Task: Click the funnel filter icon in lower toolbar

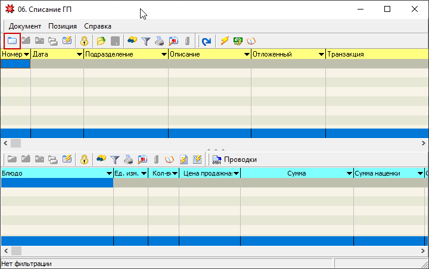Action: (x=115, y=159)
